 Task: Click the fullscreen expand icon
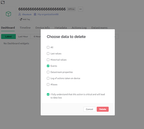3,2
